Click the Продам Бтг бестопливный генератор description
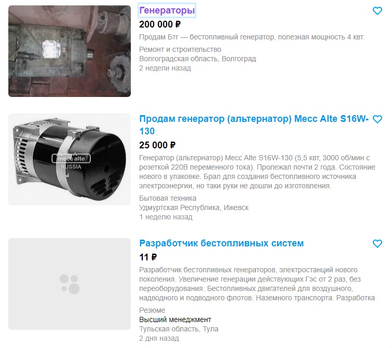The image size is (392, 348). 251,37
